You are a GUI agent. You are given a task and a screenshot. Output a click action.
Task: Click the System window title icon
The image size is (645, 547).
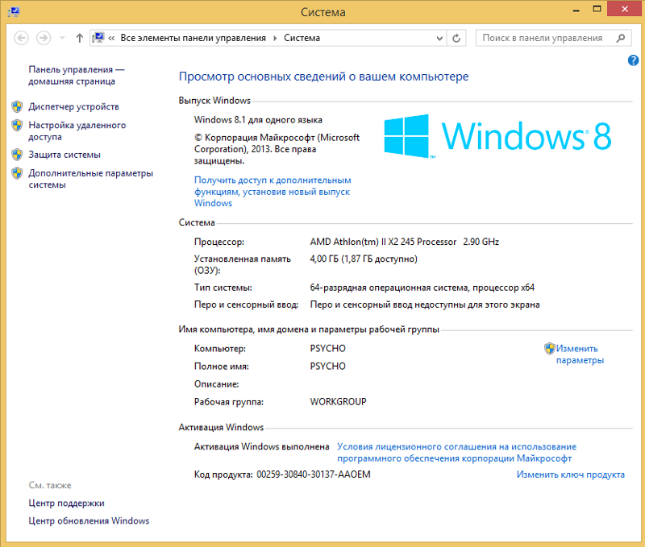(14, 11)
